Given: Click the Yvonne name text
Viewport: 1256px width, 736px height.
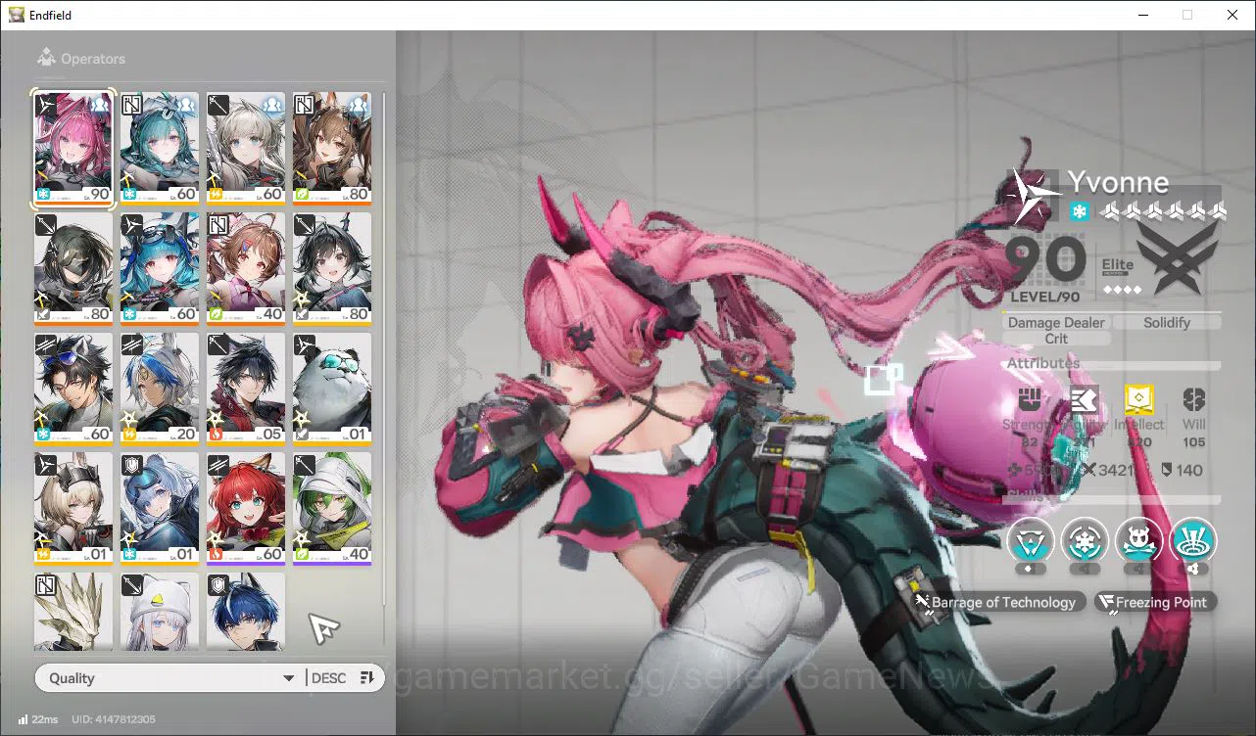Looking at the screenshot, I should (1118, 183).
